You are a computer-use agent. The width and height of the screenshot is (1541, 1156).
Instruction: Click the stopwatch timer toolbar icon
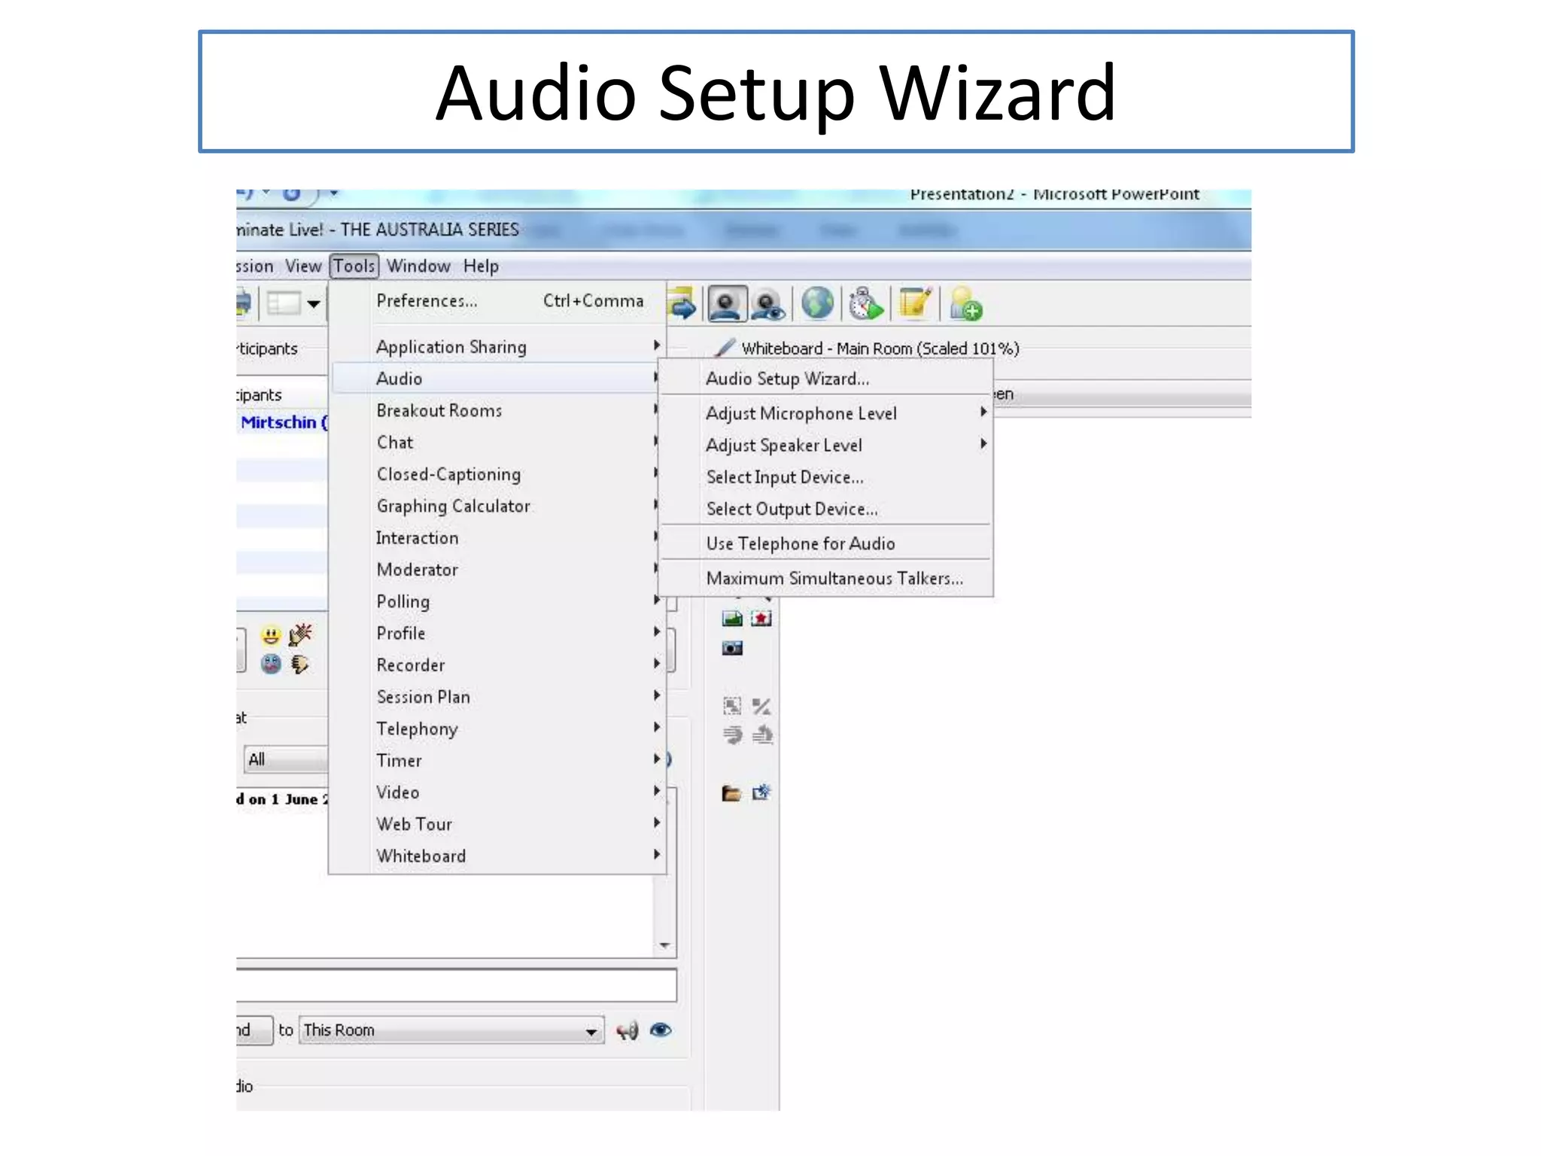(865, 304)
